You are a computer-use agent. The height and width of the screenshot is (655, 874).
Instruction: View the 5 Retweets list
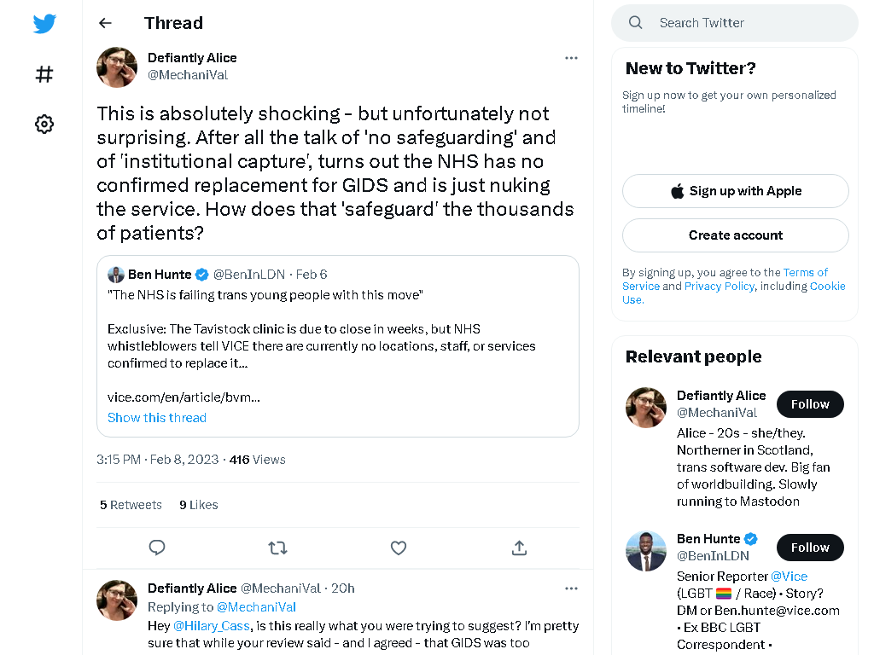(131, 505)
